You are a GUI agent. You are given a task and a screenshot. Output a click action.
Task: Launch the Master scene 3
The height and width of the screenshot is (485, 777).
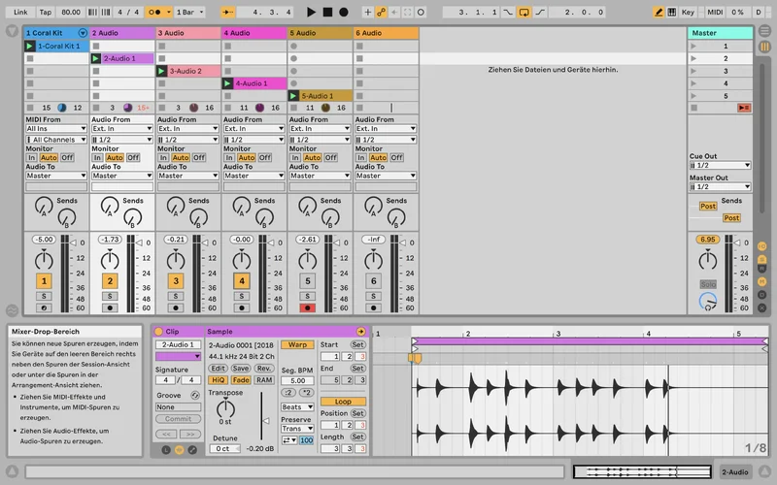(x=693, y=71)
